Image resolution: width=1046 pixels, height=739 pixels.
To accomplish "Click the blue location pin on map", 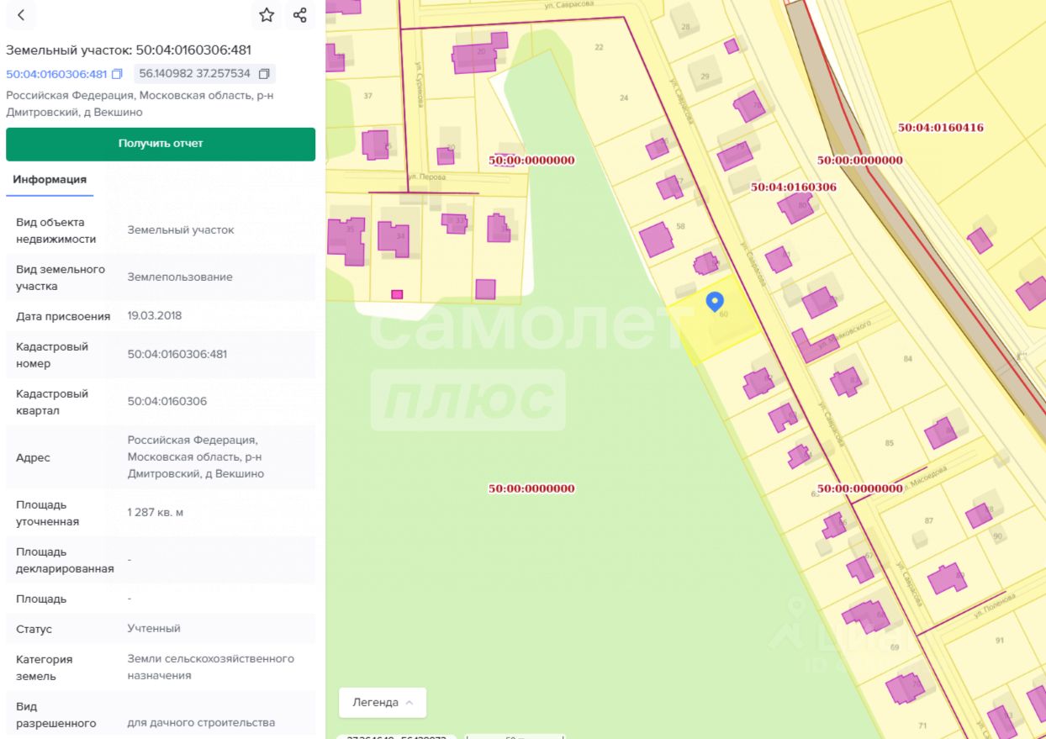I will (x=715, y=302).
